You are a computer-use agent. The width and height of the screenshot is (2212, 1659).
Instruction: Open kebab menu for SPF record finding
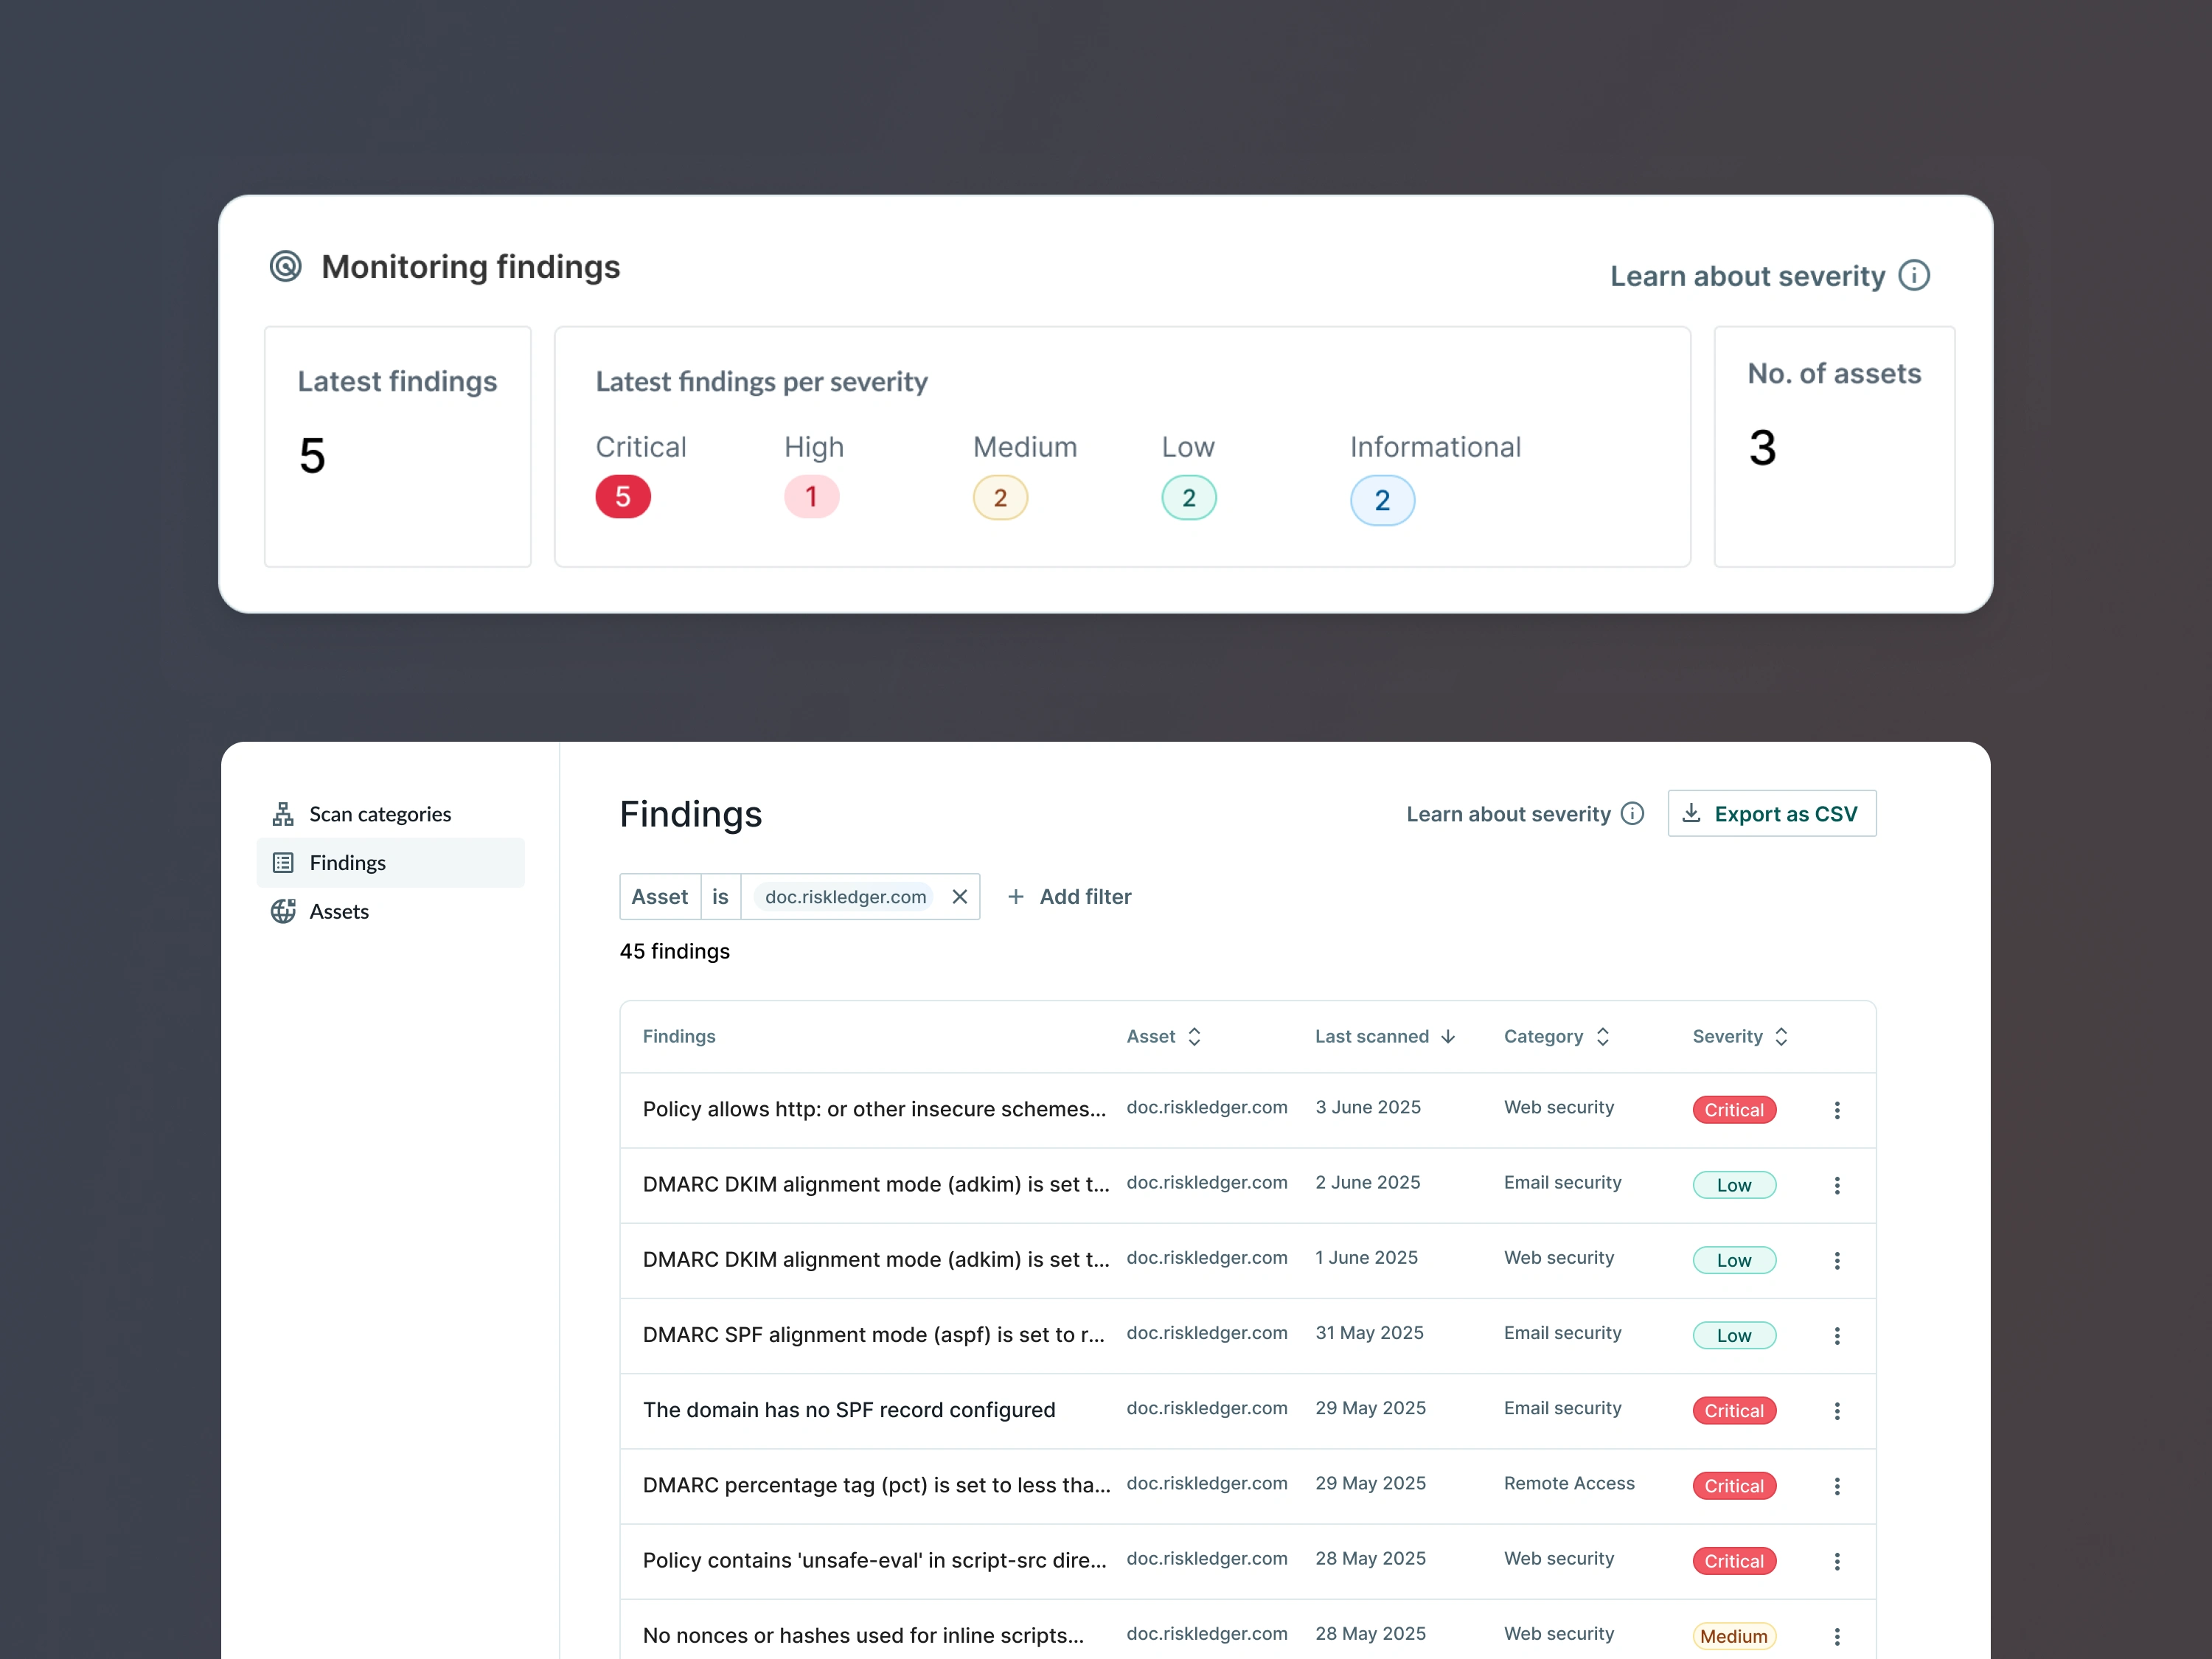click(1836, 1411)
